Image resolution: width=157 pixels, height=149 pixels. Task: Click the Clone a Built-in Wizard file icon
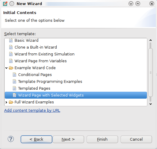click(x=11, y=47)
